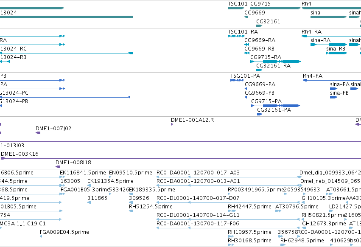Click the 533426 EST label
The image size is (361, 247).
click(x=119, y=190)
